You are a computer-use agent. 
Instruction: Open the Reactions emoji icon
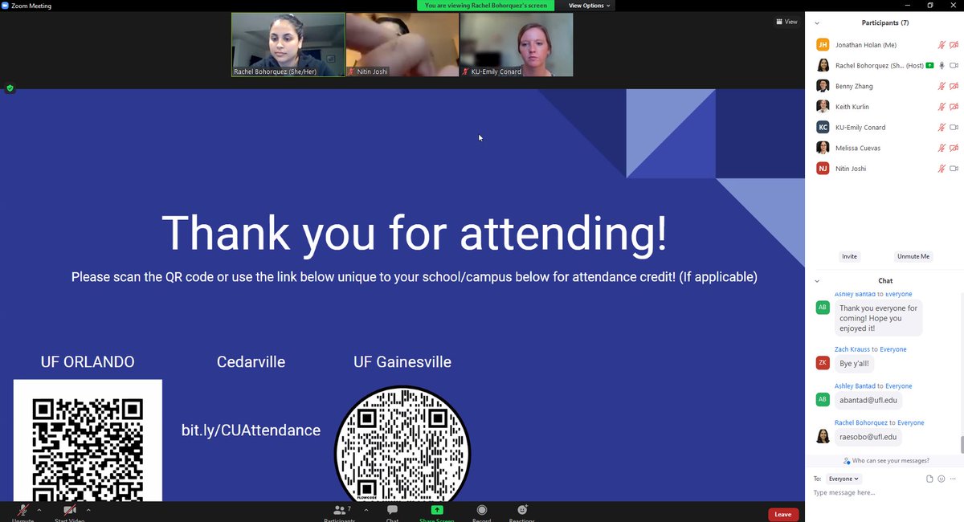(522, 510)
